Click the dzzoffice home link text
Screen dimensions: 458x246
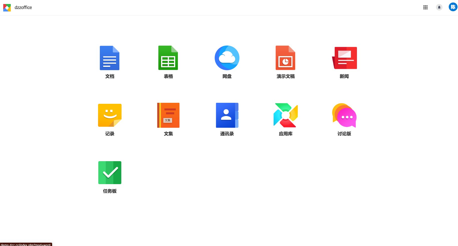(x=24, y=7)
